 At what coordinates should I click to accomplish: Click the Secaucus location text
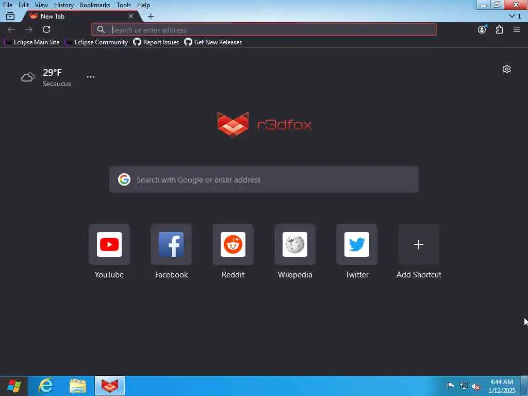pyautogui.click(x=57, y=84)
